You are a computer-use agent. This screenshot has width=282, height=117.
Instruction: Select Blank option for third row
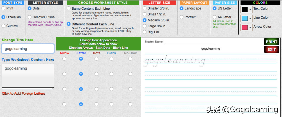(111, 89)
